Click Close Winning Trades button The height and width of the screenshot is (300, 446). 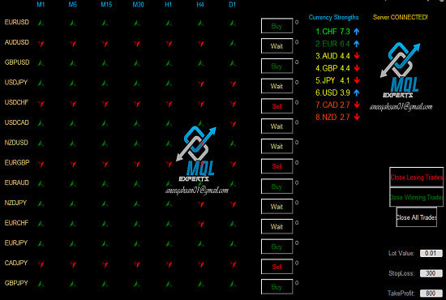pos(417,197)
